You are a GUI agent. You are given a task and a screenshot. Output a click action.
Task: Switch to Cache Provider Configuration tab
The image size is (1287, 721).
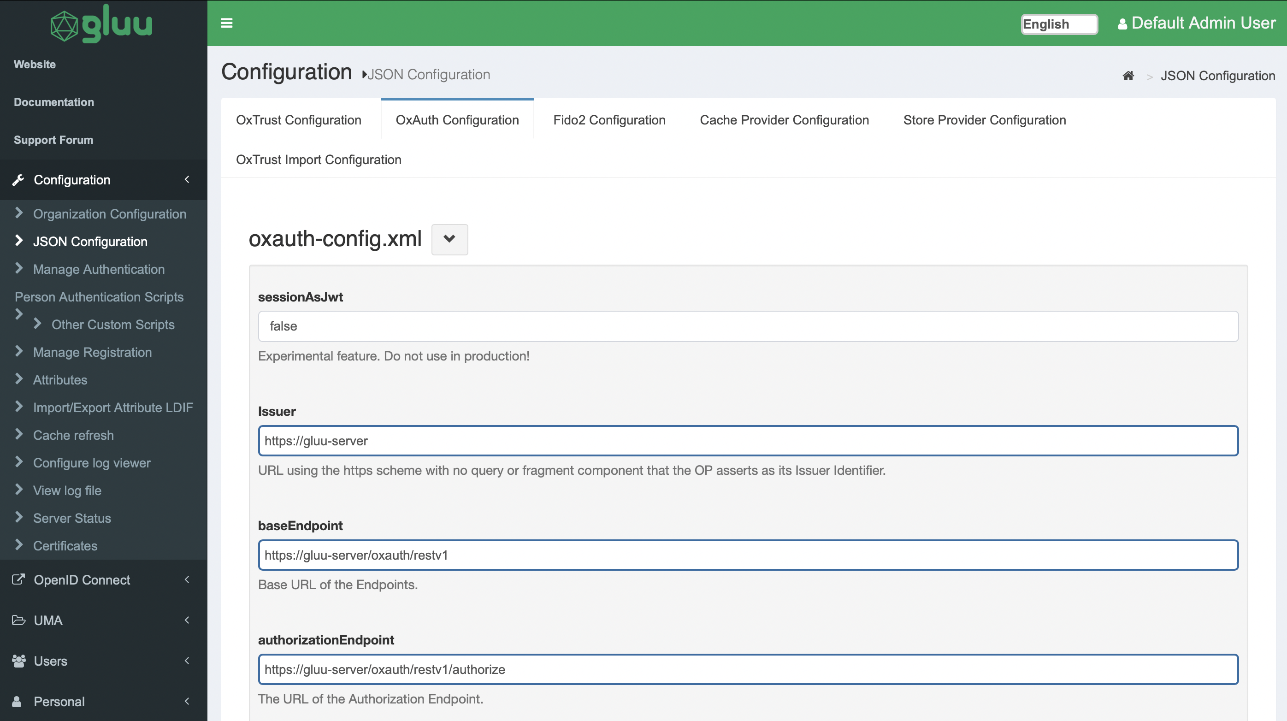(784, 120)
